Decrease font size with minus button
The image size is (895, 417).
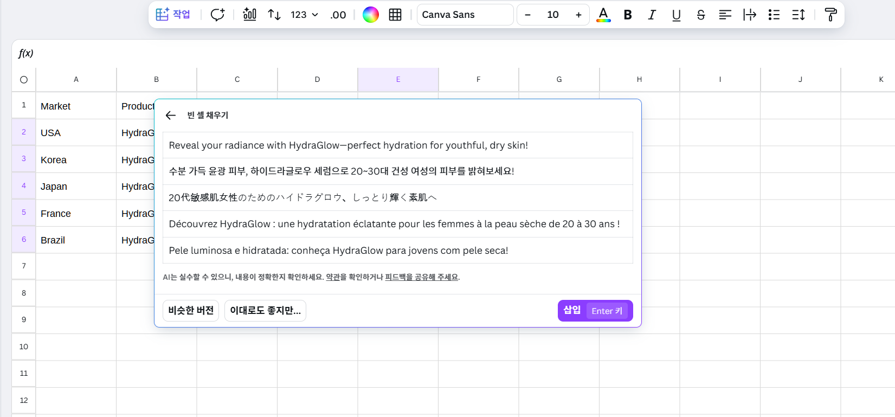coord(527,15)
